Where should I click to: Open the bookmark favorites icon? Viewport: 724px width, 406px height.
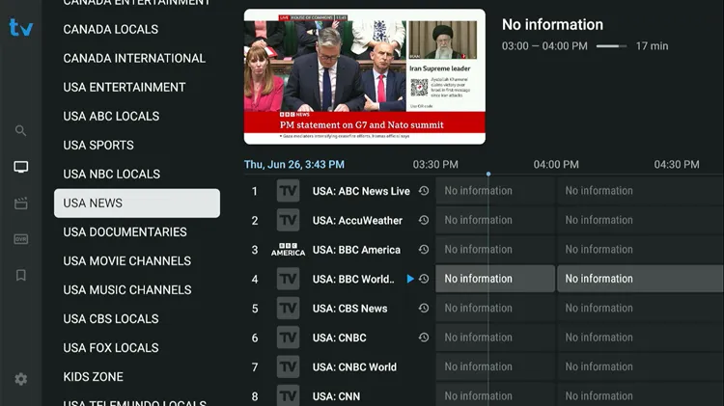pyautogui.click(x=21, y=276)
